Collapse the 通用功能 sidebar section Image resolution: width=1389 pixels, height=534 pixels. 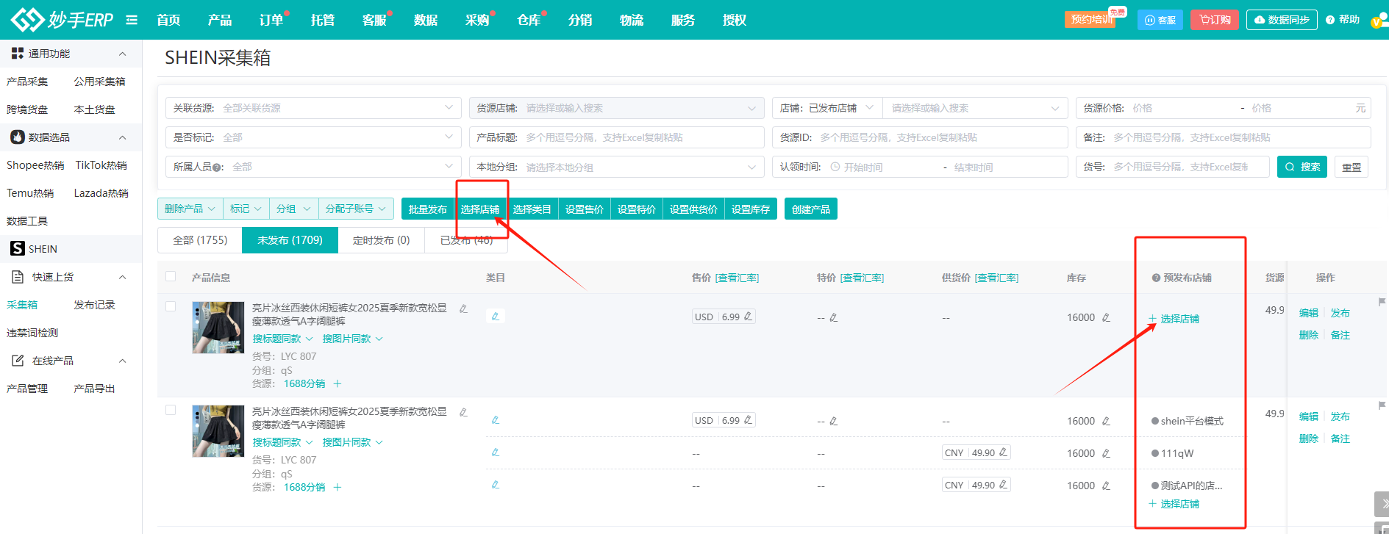pyautogui.click(x=123, y=54)
